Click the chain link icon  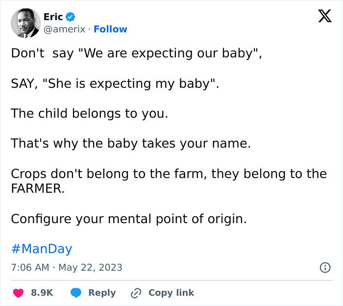136,293
